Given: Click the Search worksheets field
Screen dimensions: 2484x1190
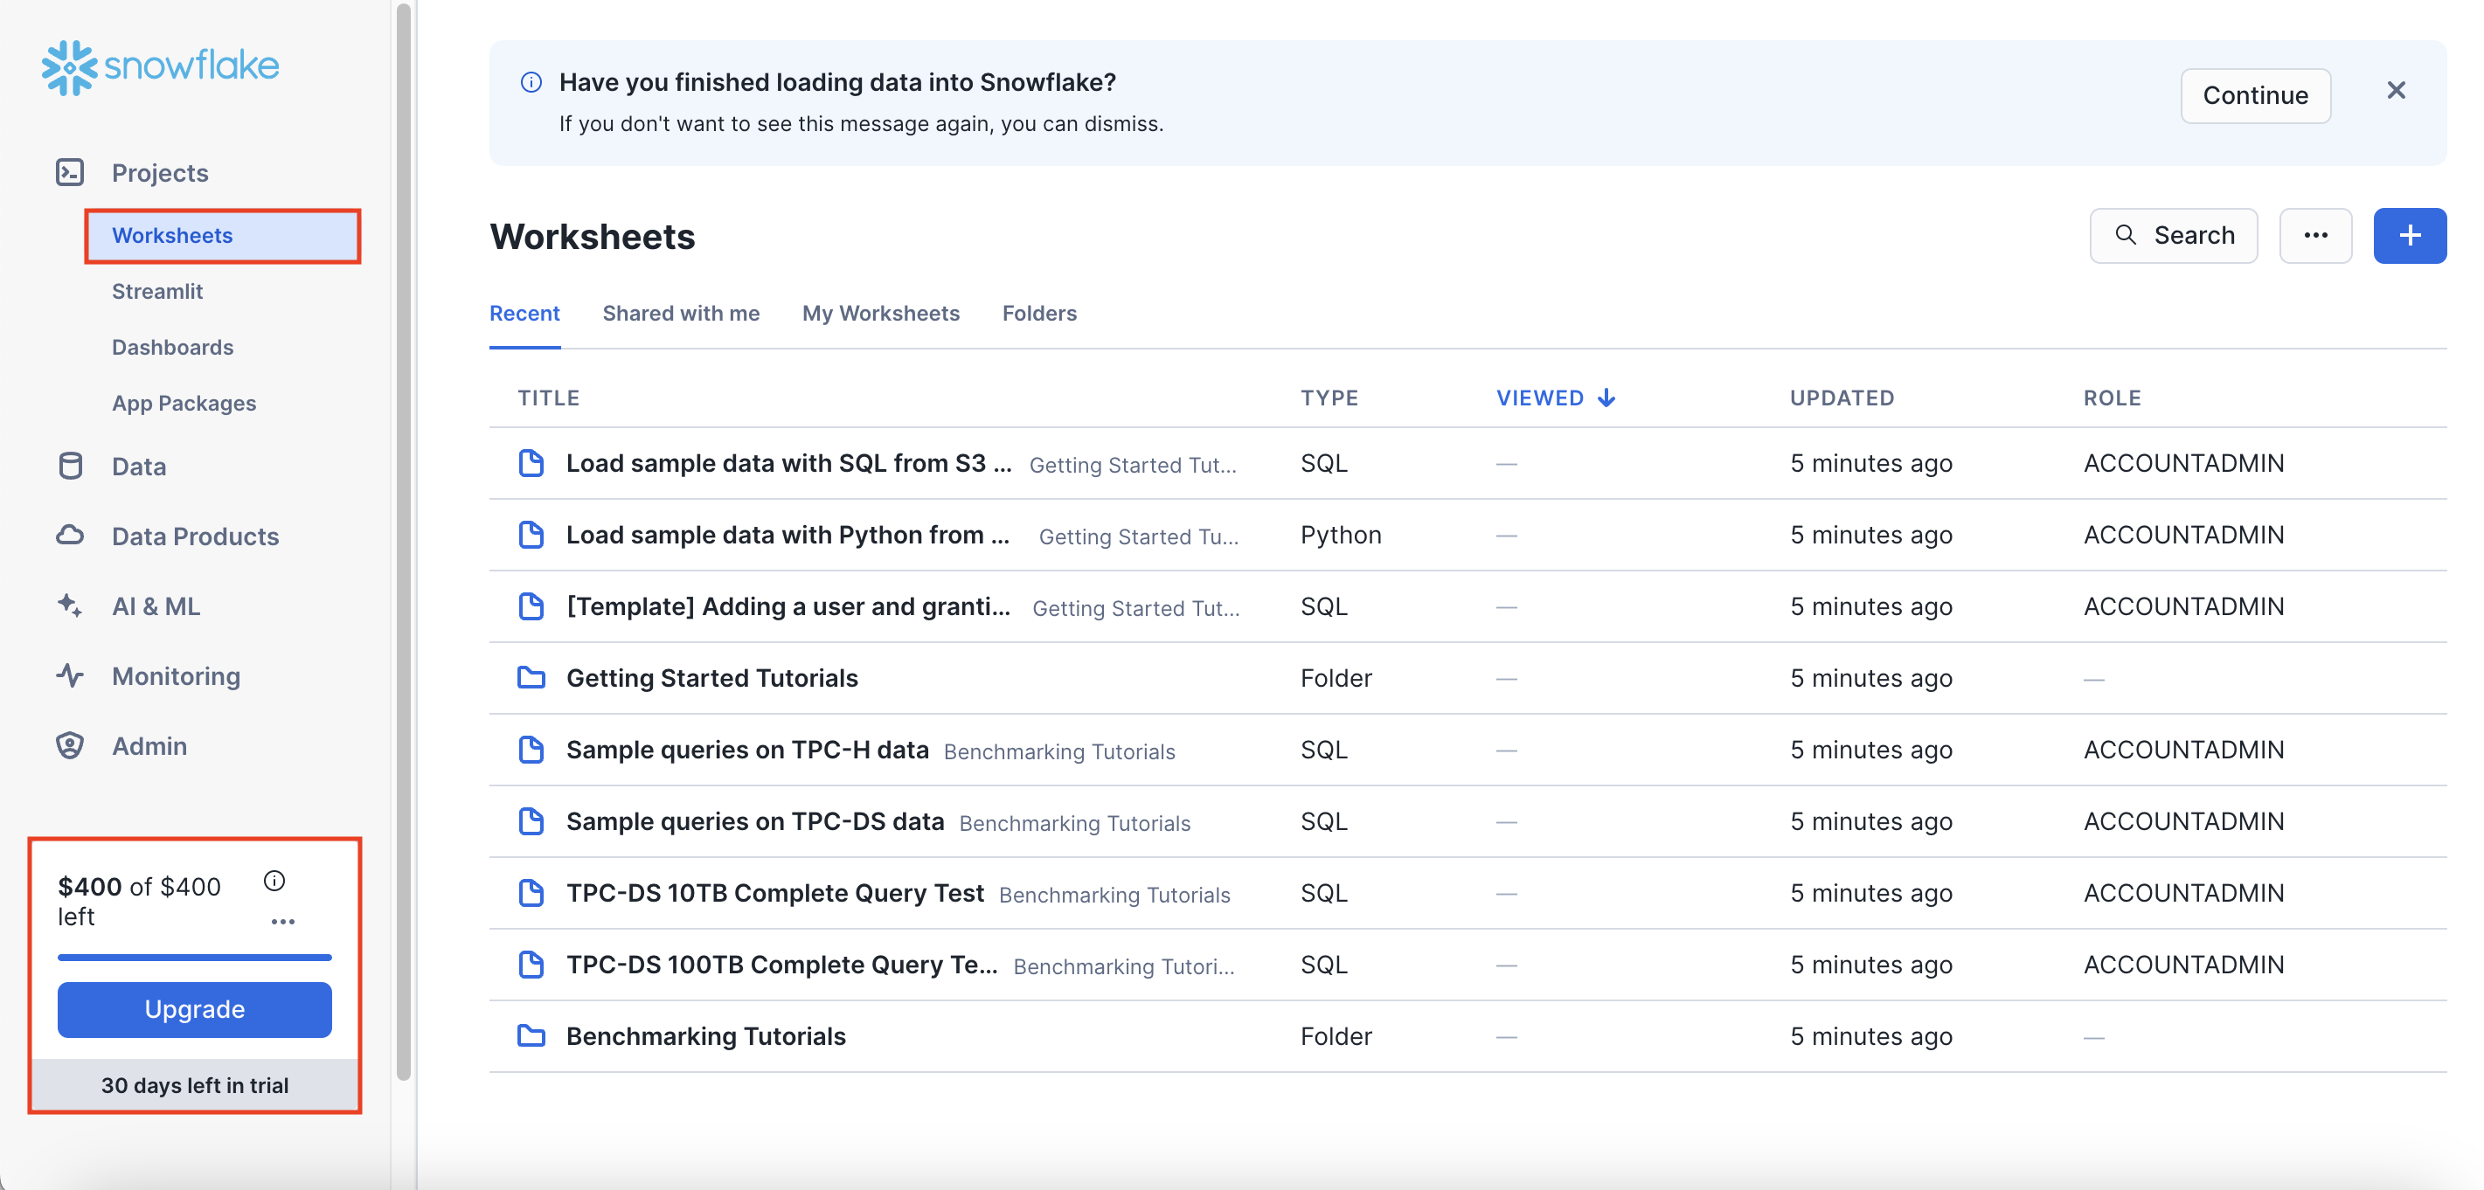Looking at the screenshot, I should (2173, 235).
